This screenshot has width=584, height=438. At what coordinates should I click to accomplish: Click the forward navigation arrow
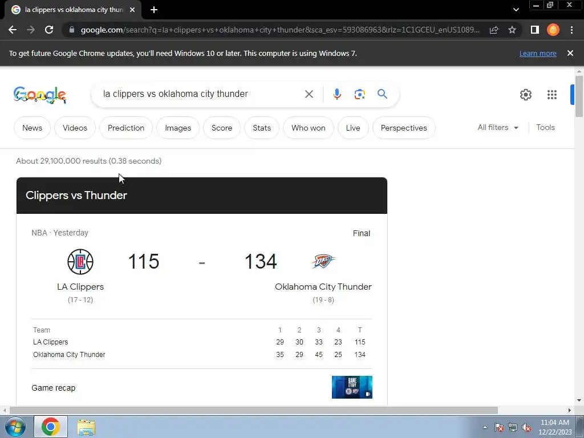tap(31, 30)
